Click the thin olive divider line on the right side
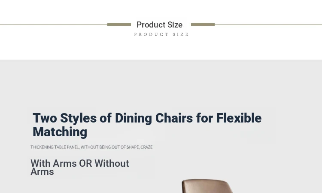Viewport: 322px width, 193px height. pyautogui.click(x=268, y=25)
